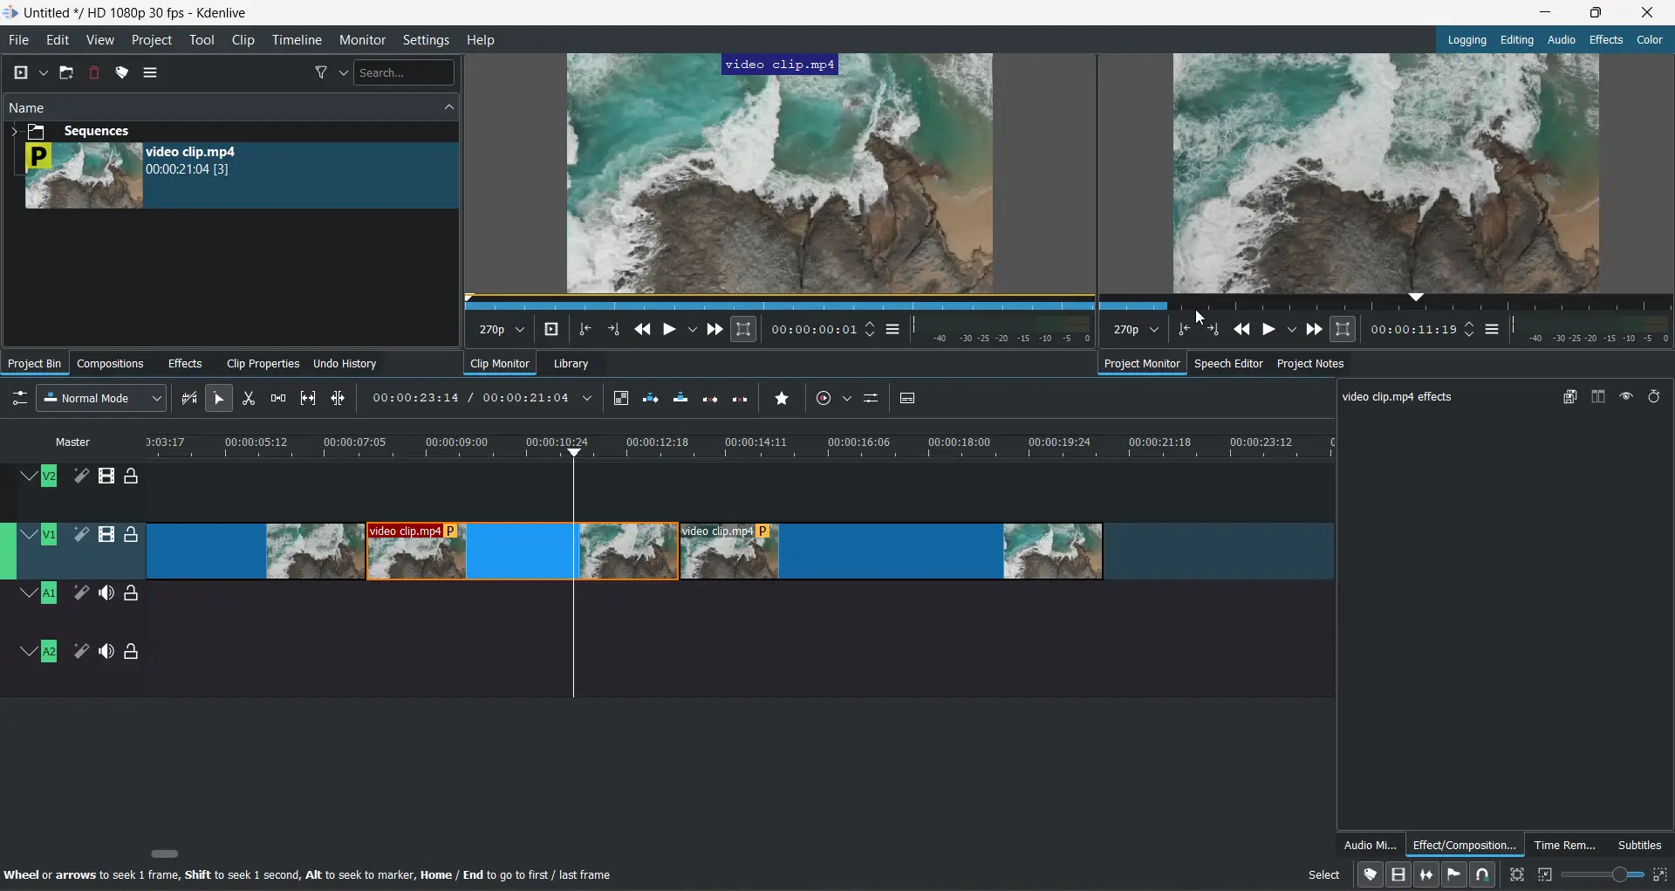Click the preview render record icon
The image size is (1675, 891).
tap(824, 399)
